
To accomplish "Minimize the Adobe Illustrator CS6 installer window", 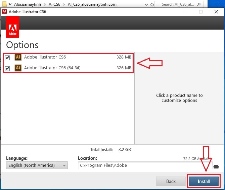I will [186, 12].
